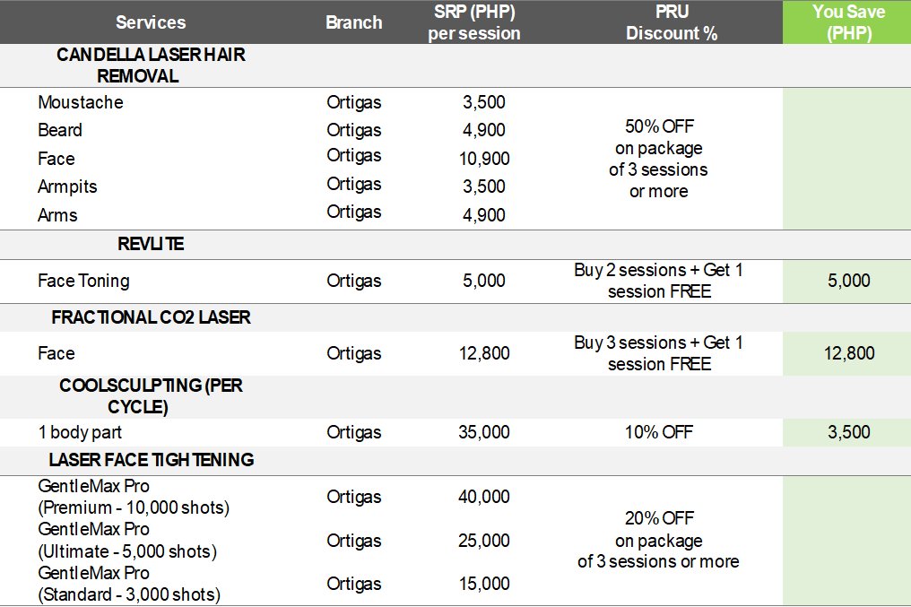Select the REVLITE section heading
911x607 pixels.
(x=151, y=244)
